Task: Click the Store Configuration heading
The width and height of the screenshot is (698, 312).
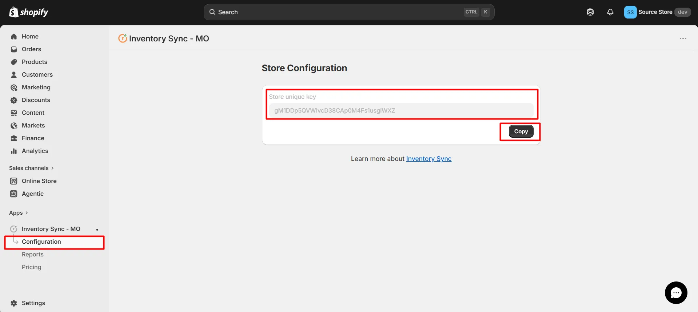Action: point(304,68)
